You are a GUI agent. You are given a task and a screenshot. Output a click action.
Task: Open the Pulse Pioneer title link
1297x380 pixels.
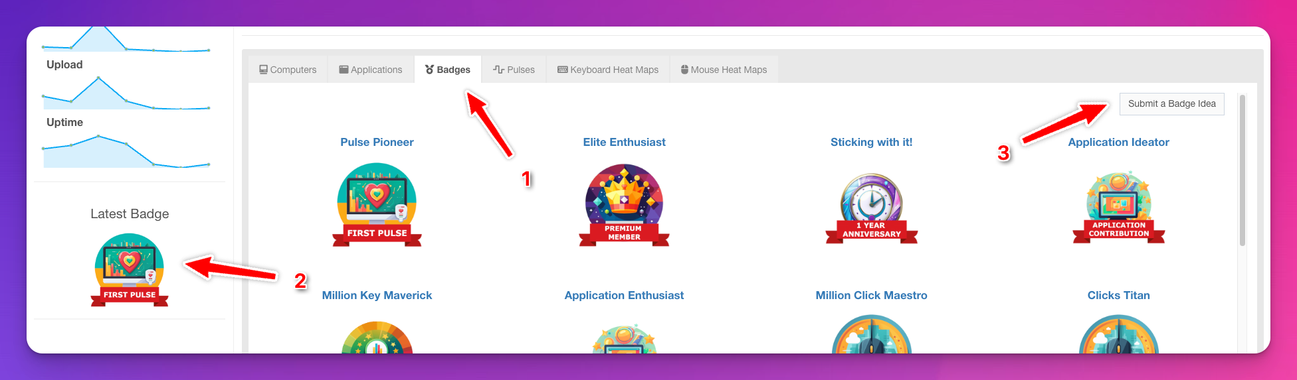tap(377, 142)
